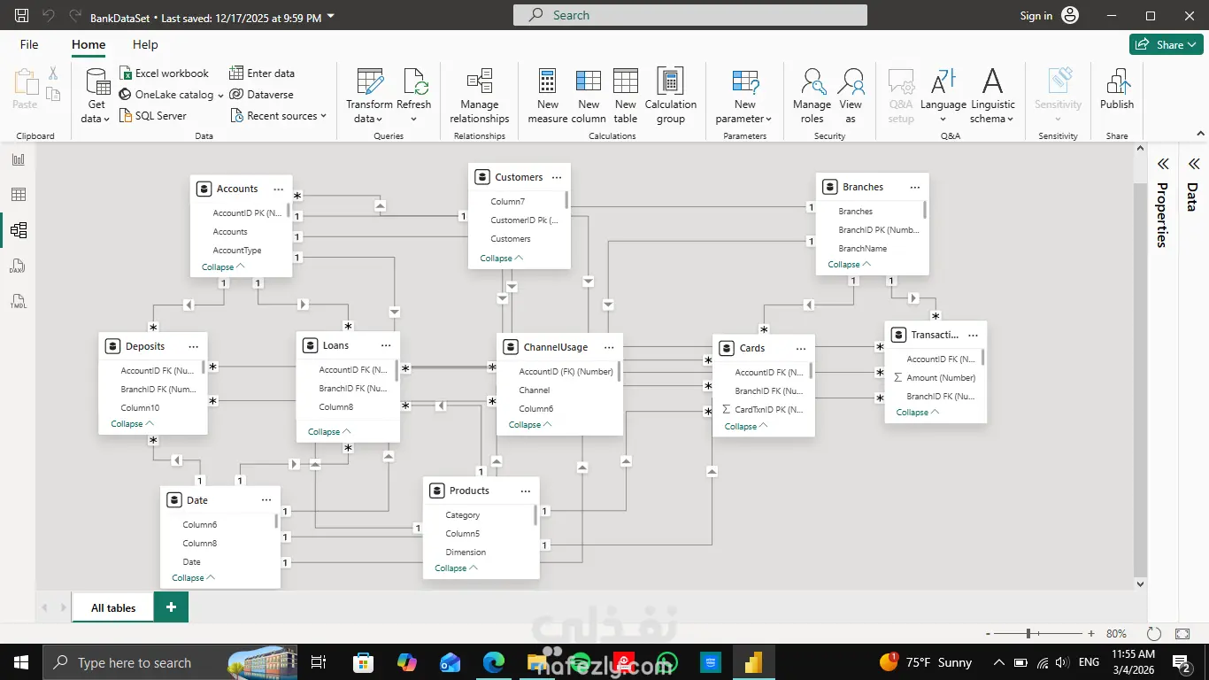The image size is (1209, 680).
Task: Click the Publish icon
Action: point(1117,83)
